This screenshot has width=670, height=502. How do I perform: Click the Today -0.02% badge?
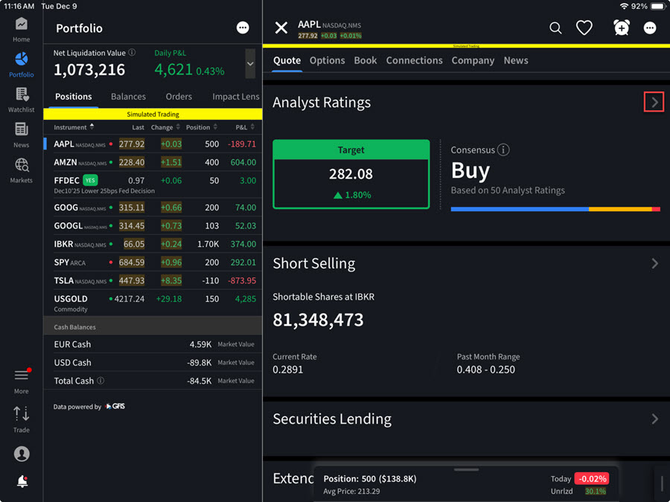(591, 478)
